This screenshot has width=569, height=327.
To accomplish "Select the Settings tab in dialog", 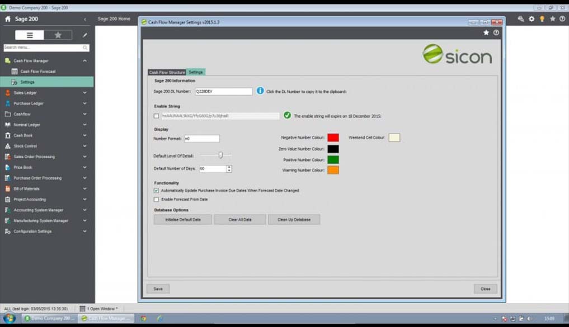I will [x=196, y=72].
